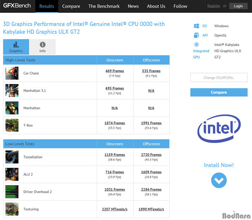The height and width of the screenshot is (220, 252).
Task: Open Tessellation offscreen 2720 Frames result
Action: [x=151, y=155]
